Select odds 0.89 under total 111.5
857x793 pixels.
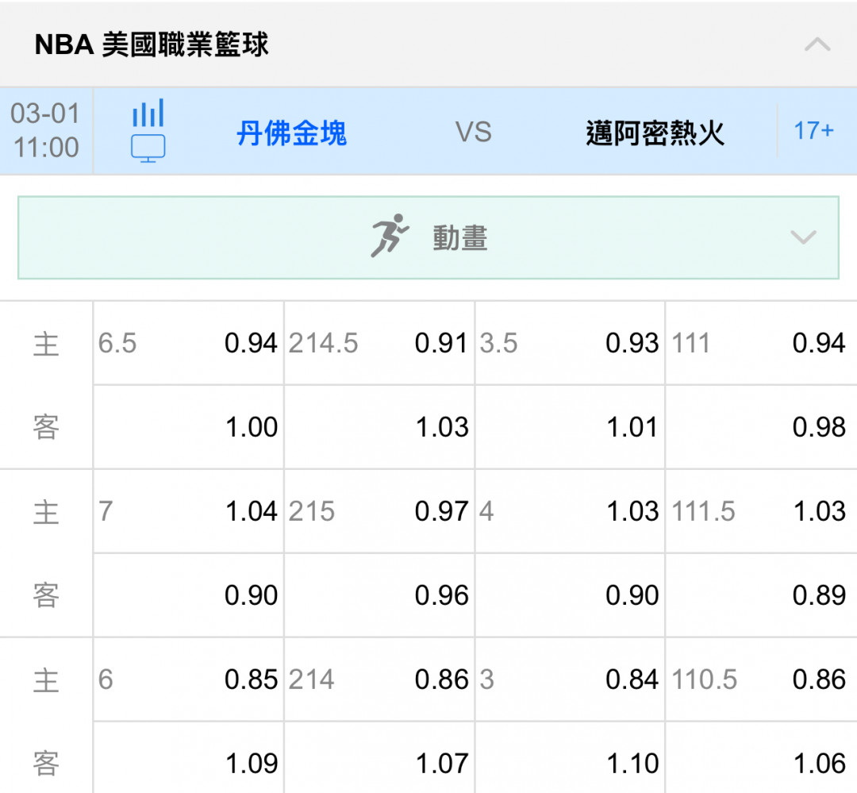tap(761, 595)
